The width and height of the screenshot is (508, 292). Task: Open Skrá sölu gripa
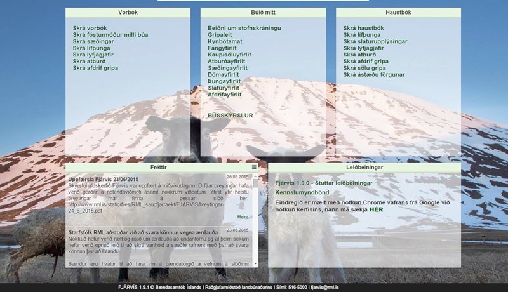click(x=364, y=68)
